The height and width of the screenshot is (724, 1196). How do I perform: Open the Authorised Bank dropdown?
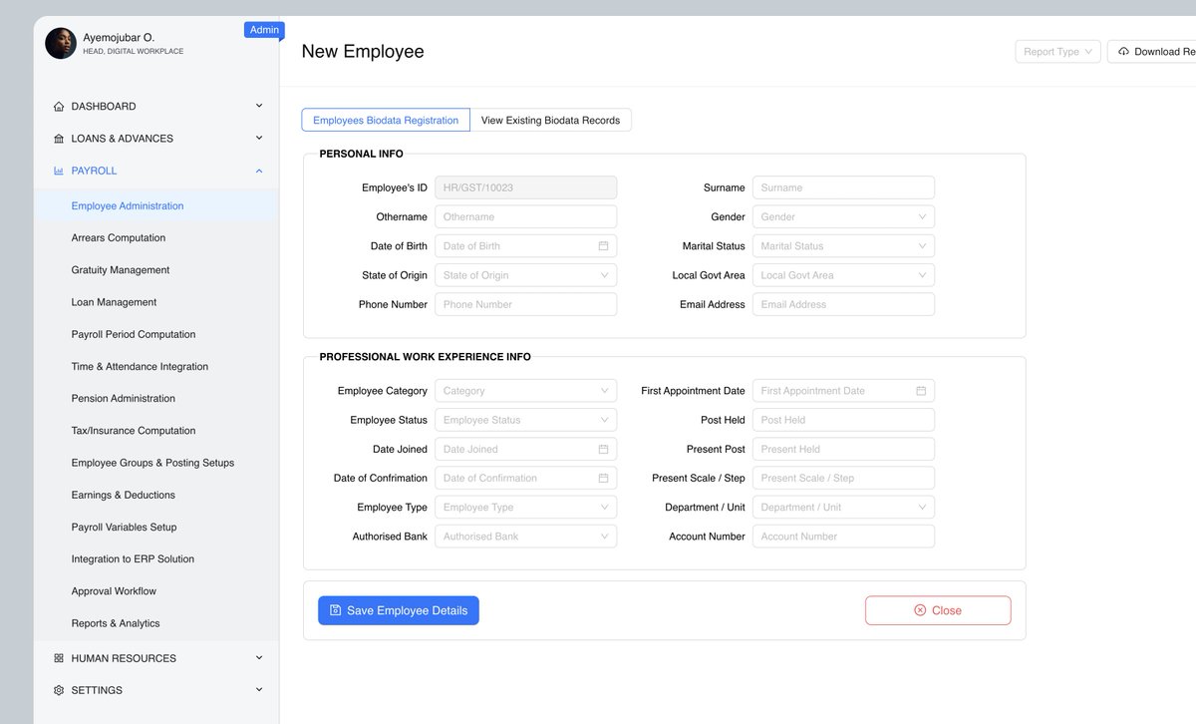tap(525, 537)
